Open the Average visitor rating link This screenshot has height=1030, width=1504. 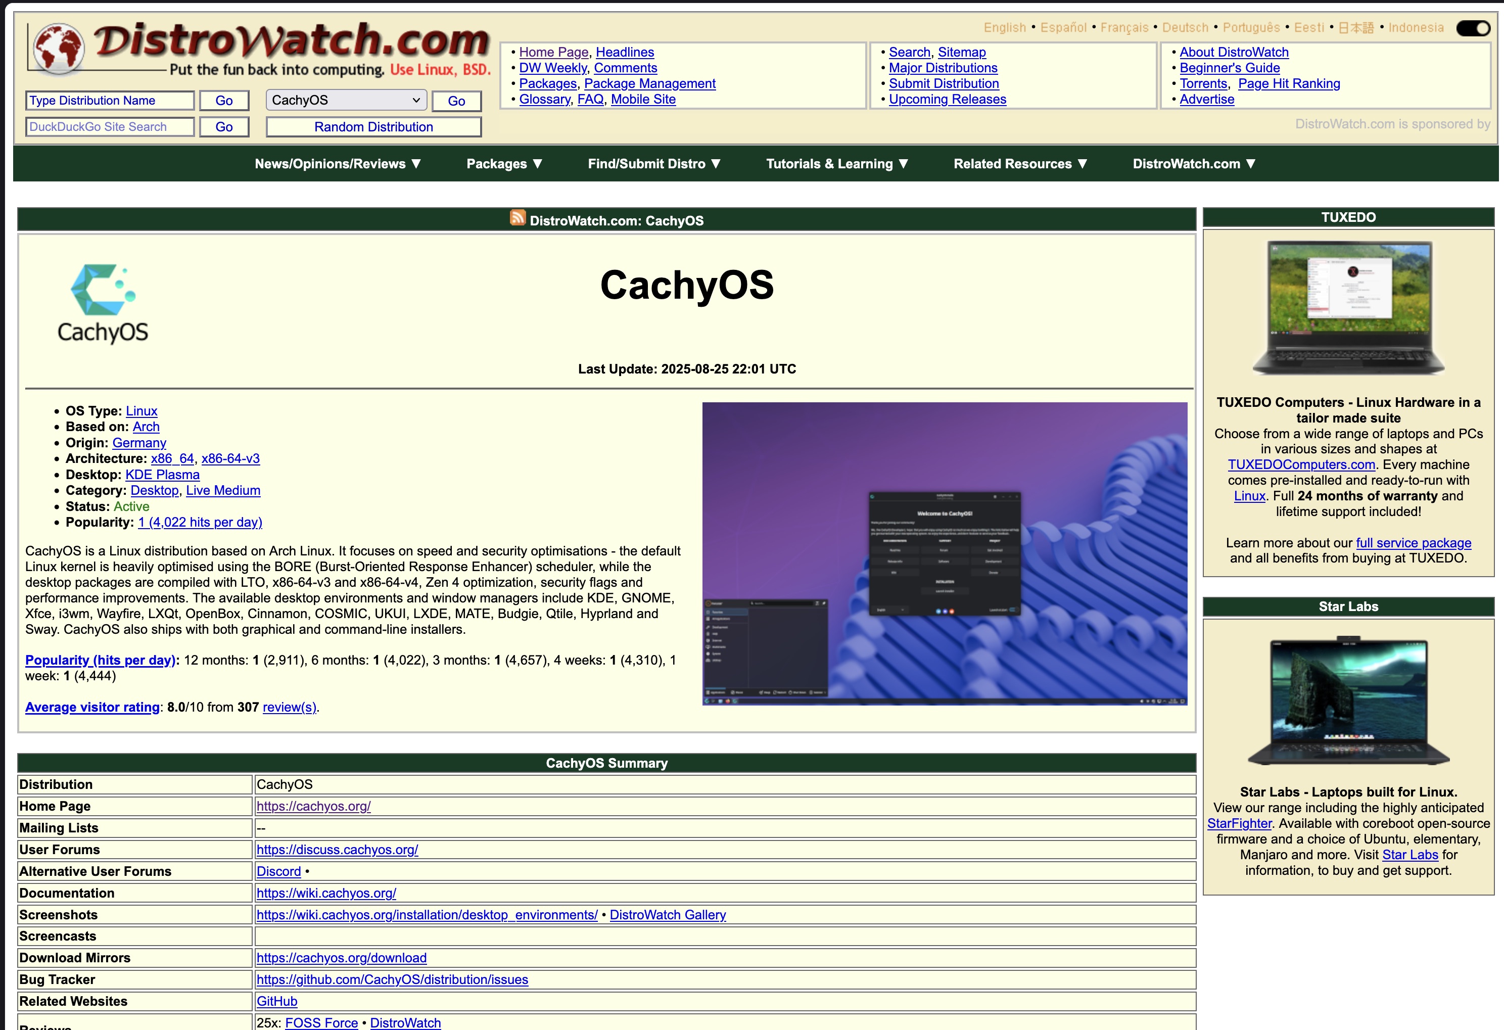(92, 707)
